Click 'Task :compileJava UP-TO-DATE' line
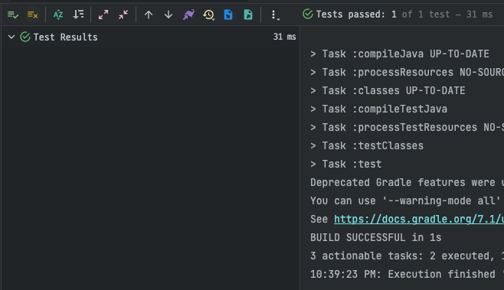 click(x=400, y=54)
